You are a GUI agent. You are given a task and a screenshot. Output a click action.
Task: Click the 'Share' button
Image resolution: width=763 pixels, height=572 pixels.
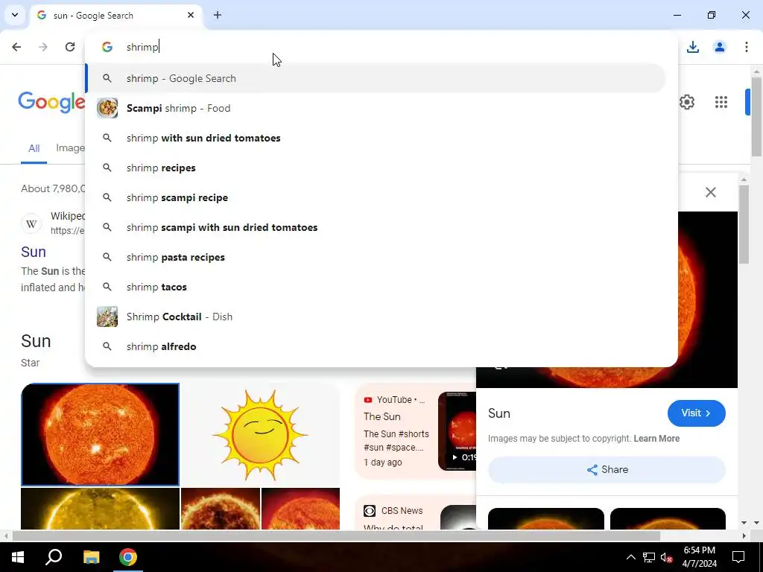tap(607, 469)
